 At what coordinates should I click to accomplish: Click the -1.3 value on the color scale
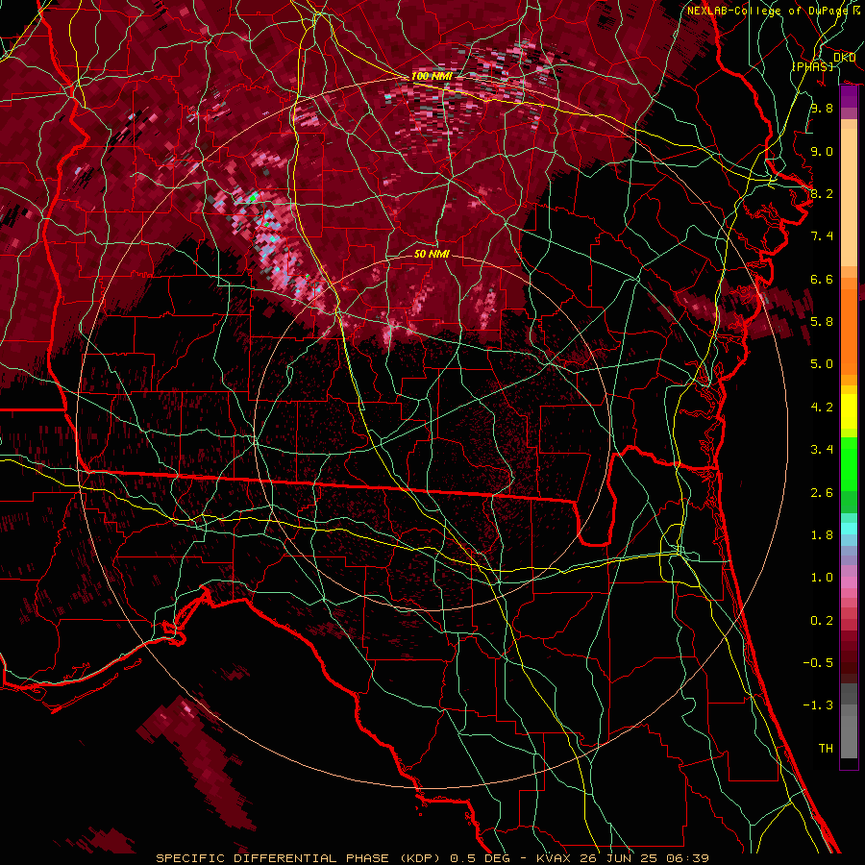pyautogui.click(x=818, y=705)
